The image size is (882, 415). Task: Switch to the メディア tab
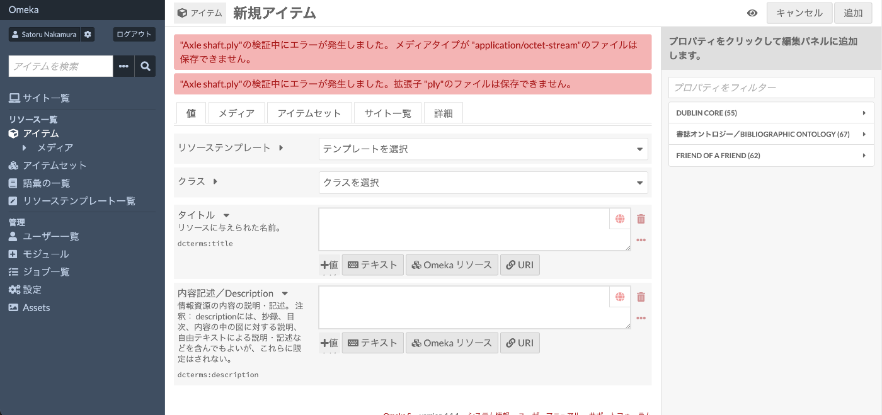click(x=236, y=113)
